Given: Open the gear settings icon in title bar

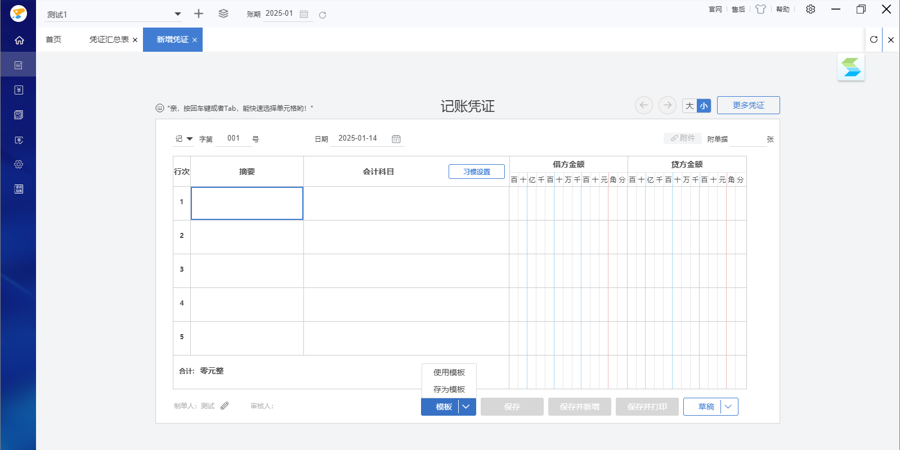Looking at the screenshot, I should [x=811, y=9].
